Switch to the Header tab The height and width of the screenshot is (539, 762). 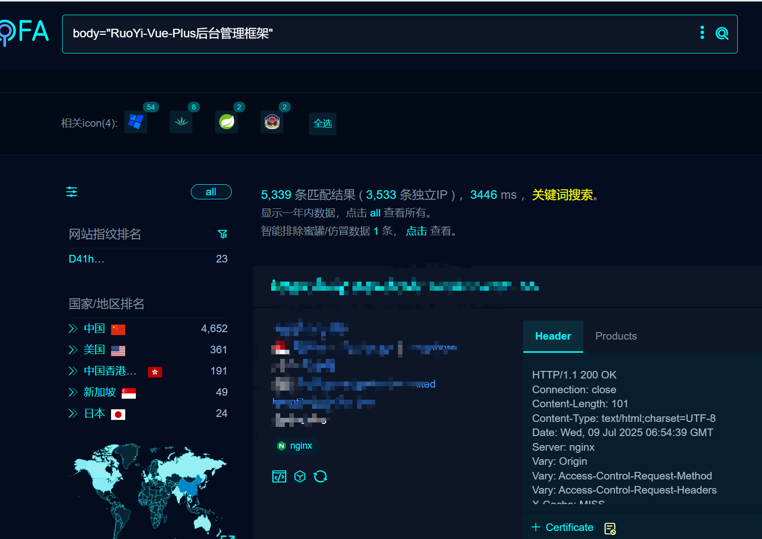(553, 336)
